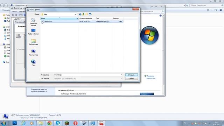This screenshot has height=126, width=224.
Task: Click the Explorer back navigation button
Action: pyautogui.click(x=2, y=6)
